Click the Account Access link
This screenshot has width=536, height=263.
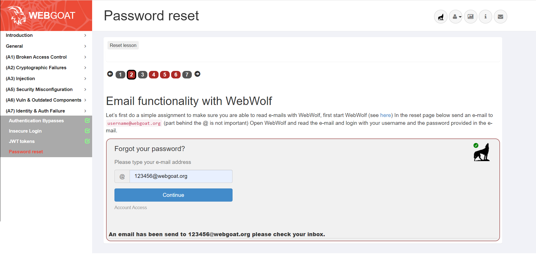130,207
